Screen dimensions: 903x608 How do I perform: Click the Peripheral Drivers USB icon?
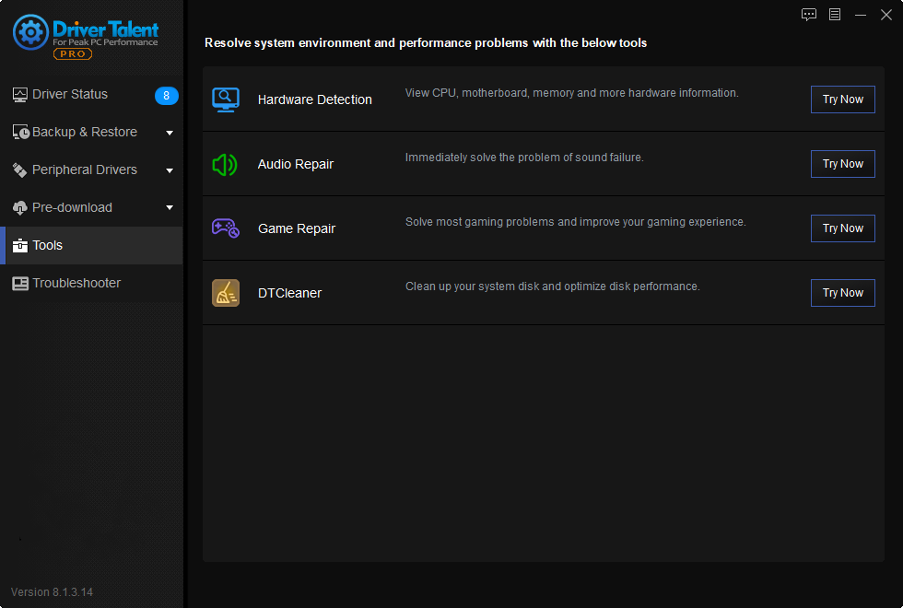pyautogui.click(x=20, y=170)
